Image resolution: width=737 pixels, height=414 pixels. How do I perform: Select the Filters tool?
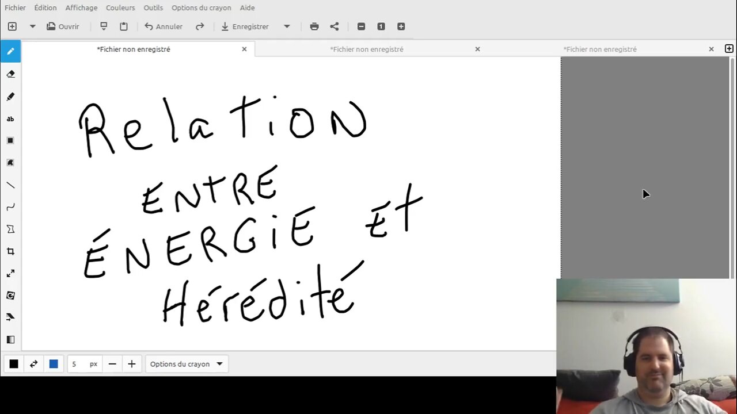[10, 339]
